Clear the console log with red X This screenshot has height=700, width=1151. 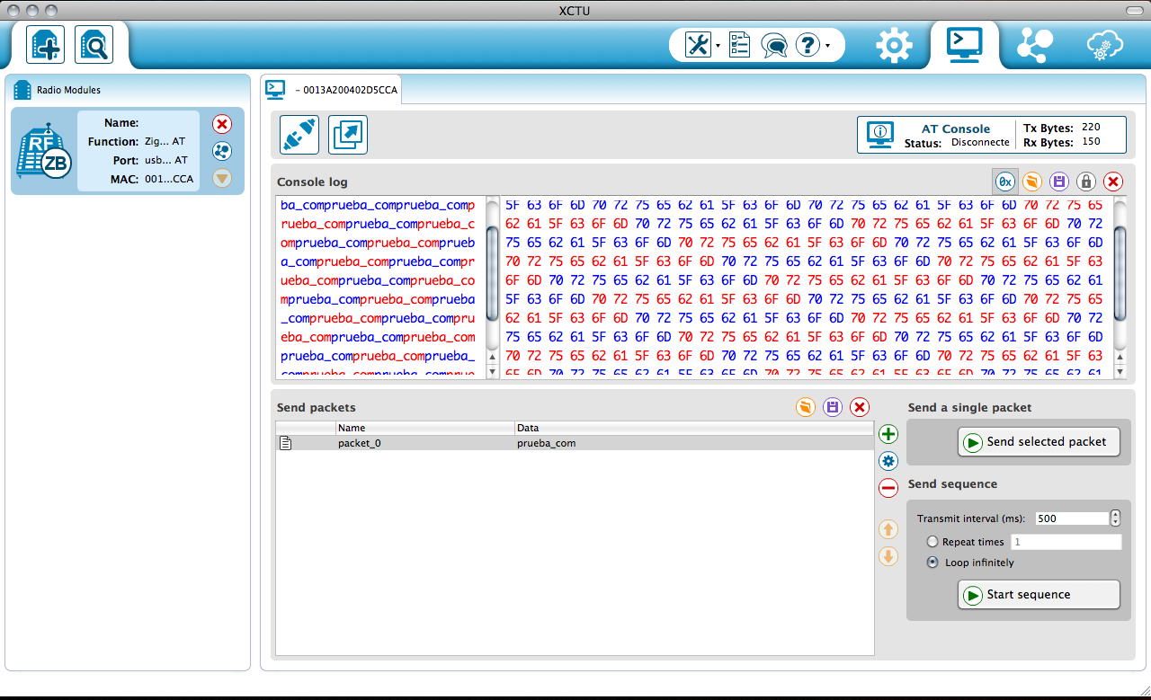(x=1113, y=182)
